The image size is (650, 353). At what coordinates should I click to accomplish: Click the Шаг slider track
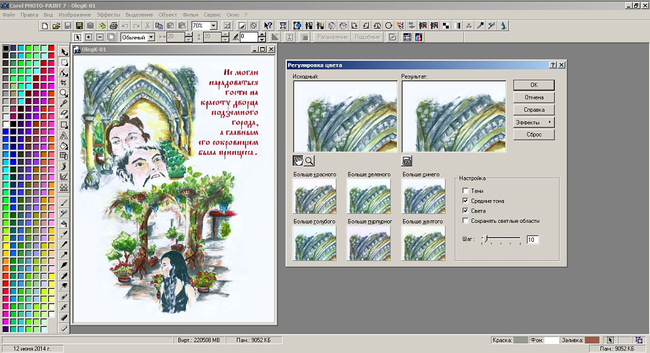point(501,239)
